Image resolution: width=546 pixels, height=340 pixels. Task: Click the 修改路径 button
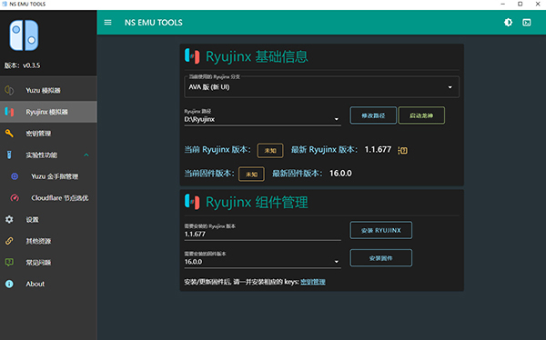(x=373, y=115)
